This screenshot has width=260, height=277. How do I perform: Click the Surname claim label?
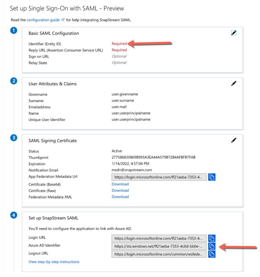(36, 101)
